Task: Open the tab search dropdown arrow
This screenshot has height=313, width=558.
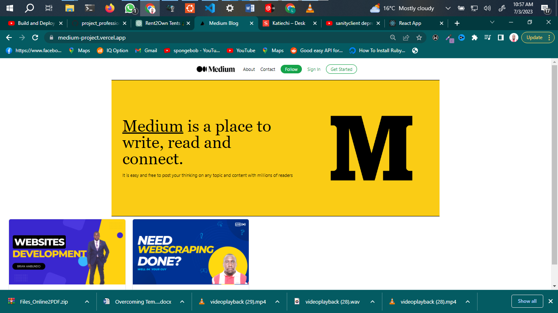Action: click(492, 22)
